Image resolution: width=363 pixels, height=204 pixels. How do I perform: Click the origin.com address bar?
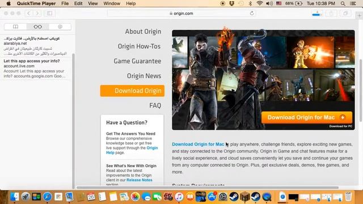(x=181, y=14)
